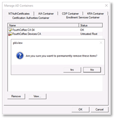Confirm removal with the Yes button
Image resolution: width=115 pixels, height=119 pixels.
point(72,70)
